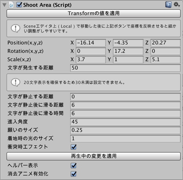The height and width of the screenshot is (180, 183).
Task: Edit 文字が発生する距離 field showing 50
Action: pos(125,68)
